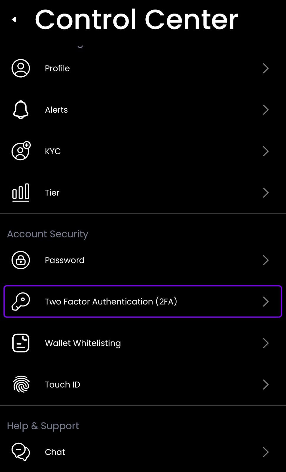Tap the Wallet Whitelisting document icon

point(21,343)
